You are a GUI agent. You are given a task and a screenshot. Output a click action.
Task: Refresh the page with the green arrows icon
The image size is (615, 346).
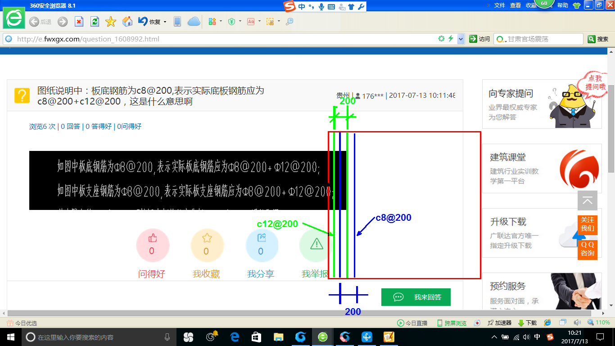click(95, 22)
